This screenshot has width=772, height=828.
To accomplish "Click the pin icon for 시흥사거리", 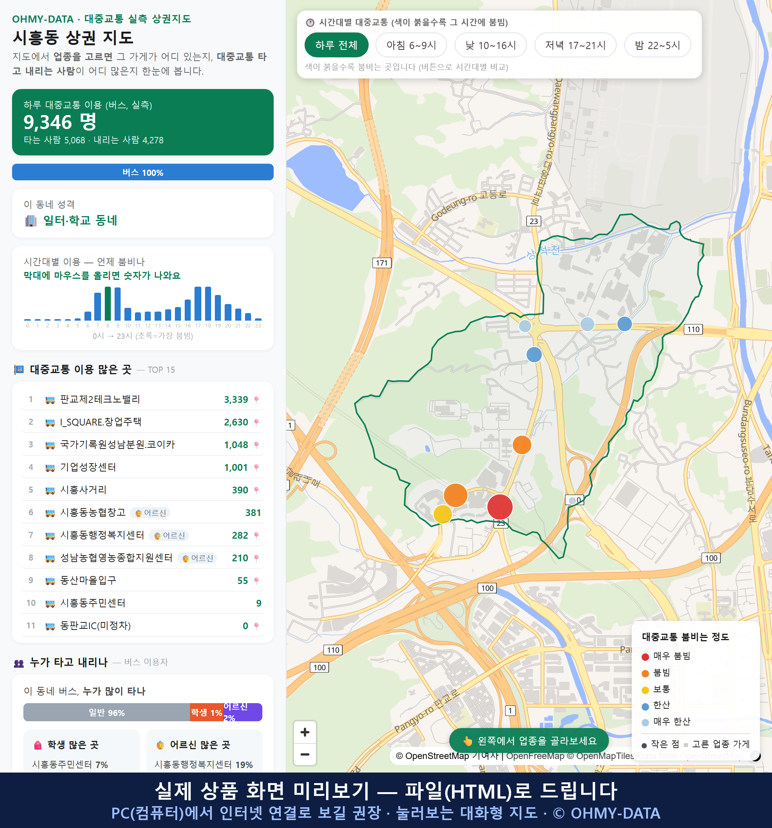I will pos(256,490).
